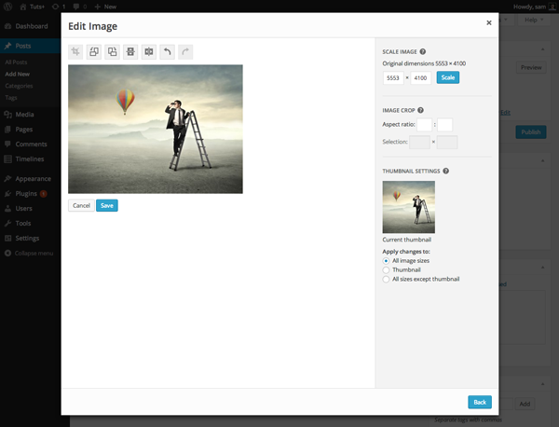Open Timelines in sidebar
Image resolution: width=559 pixels, height=427 pixels.
click(31, 158)
